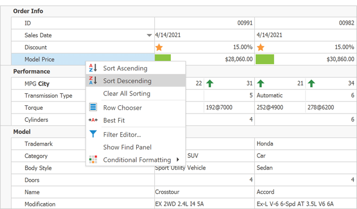Open Filter Editor... menu entry
The width and height of the screenshot is (357, 209).
(136, 134)
